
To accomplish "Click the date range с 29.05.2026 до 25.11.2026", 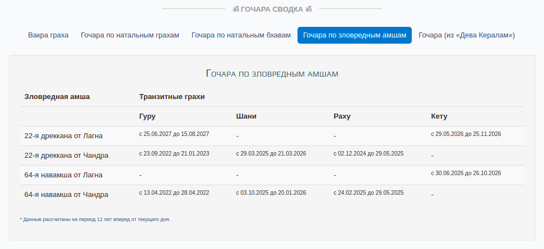I will 466,134.
